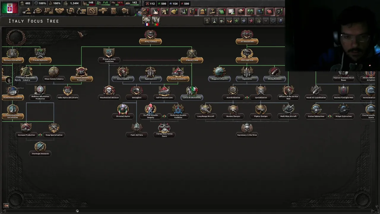Viewport: 380px width, 214px height.
Task: Click the crossed green flags alert
Action: coord(250,12)
